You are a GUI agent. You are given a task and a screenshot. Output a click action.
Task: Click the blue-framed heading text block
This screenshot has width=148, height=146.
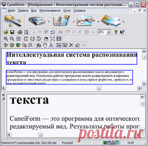coord(71,58)
